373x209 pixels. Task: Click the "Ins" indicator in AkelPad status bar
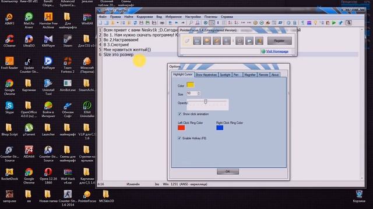coord(157,184)
